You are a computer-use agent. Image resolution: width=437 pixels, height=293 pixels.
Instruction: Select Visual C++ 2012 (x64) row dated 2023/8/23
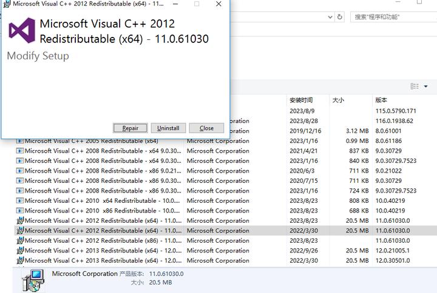coord(226,221)
